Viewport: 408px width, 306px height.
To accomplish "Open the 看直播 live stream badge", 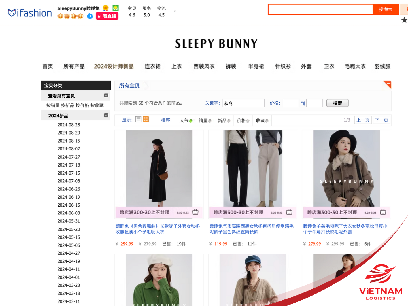I will 107,16.
